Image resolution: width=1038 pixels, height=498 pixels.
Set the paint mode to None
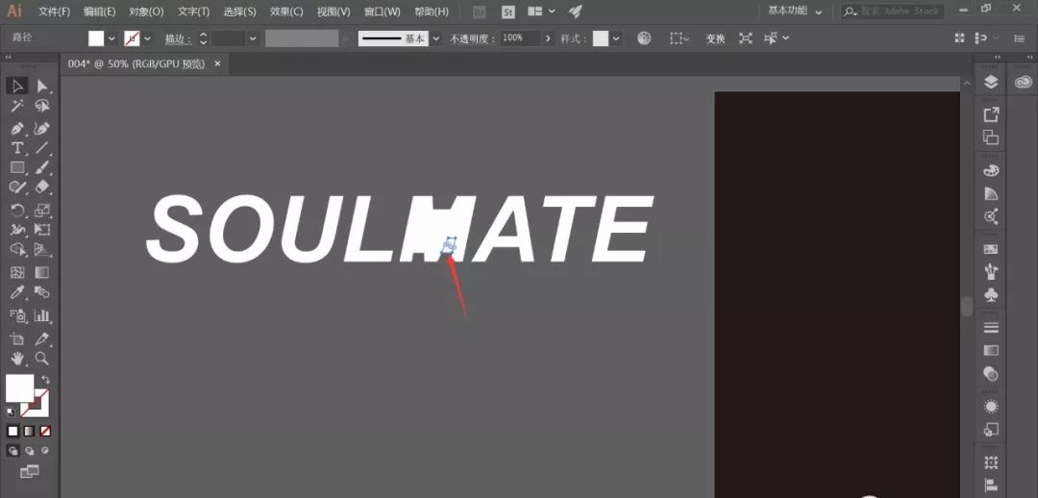[45, 430]
